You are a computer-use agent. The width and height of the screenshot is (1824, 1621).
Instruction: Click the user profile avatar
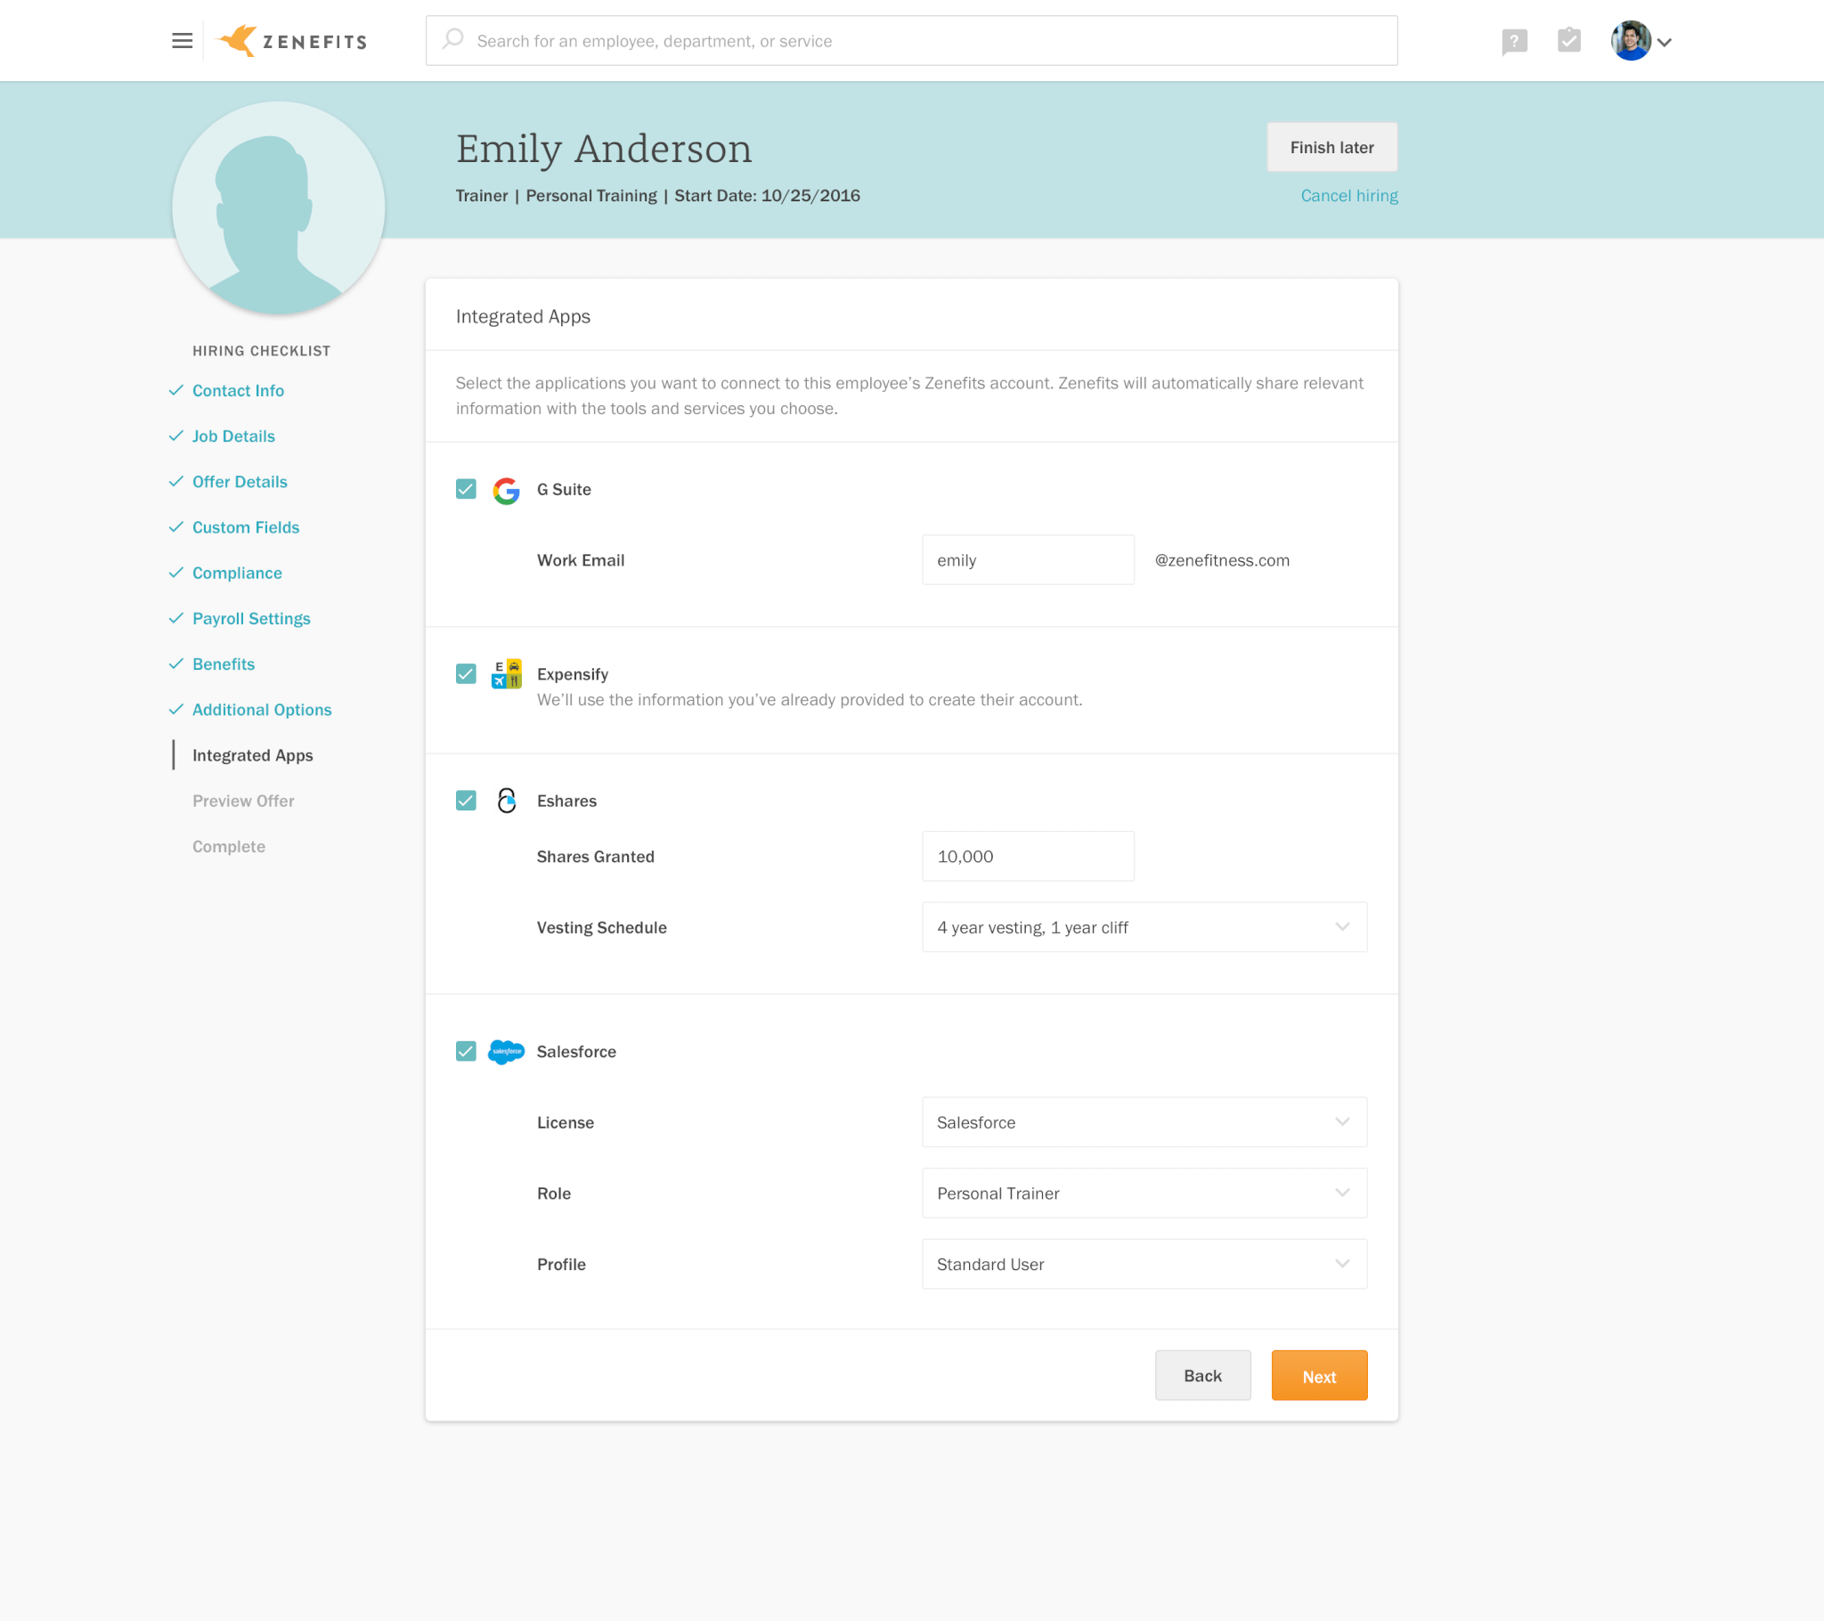click(x=1631, y=41)
